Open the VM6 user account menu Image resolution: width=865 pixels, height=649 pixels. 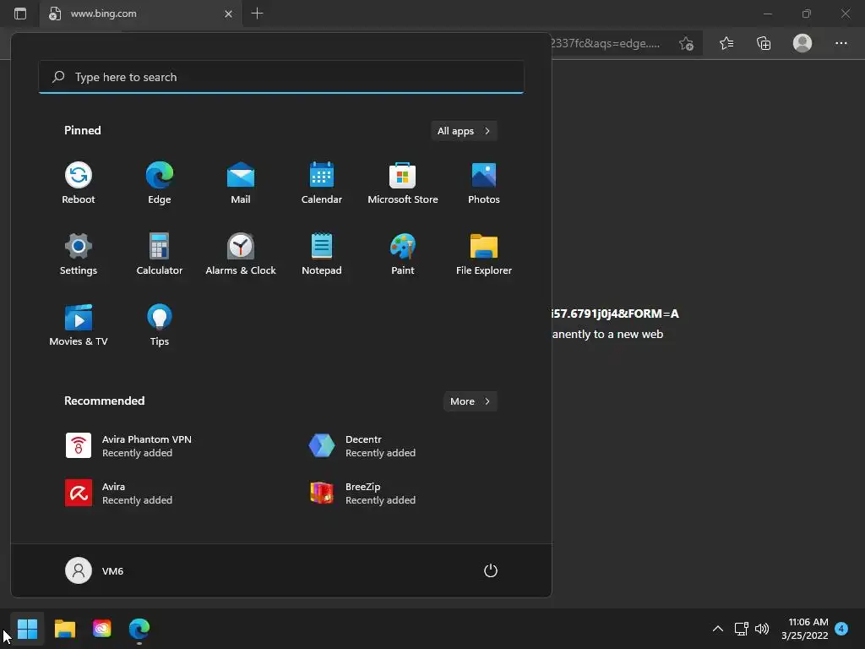click(x=95, y=570)
